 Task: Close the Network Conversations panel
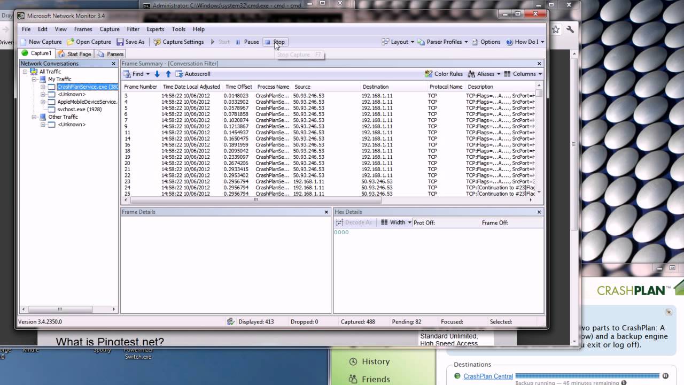113,64
